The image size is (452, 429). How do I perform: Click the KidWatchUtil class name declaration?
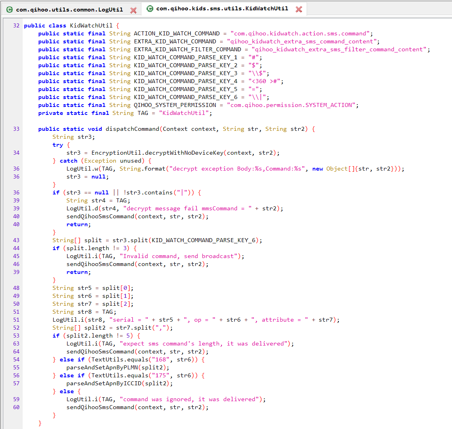coord(91,26)
